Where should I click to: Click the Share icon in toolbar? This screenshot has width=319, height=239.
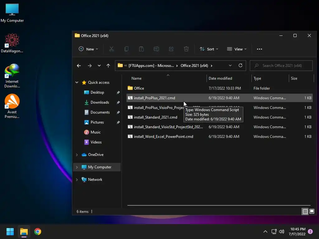coord(171,49)
